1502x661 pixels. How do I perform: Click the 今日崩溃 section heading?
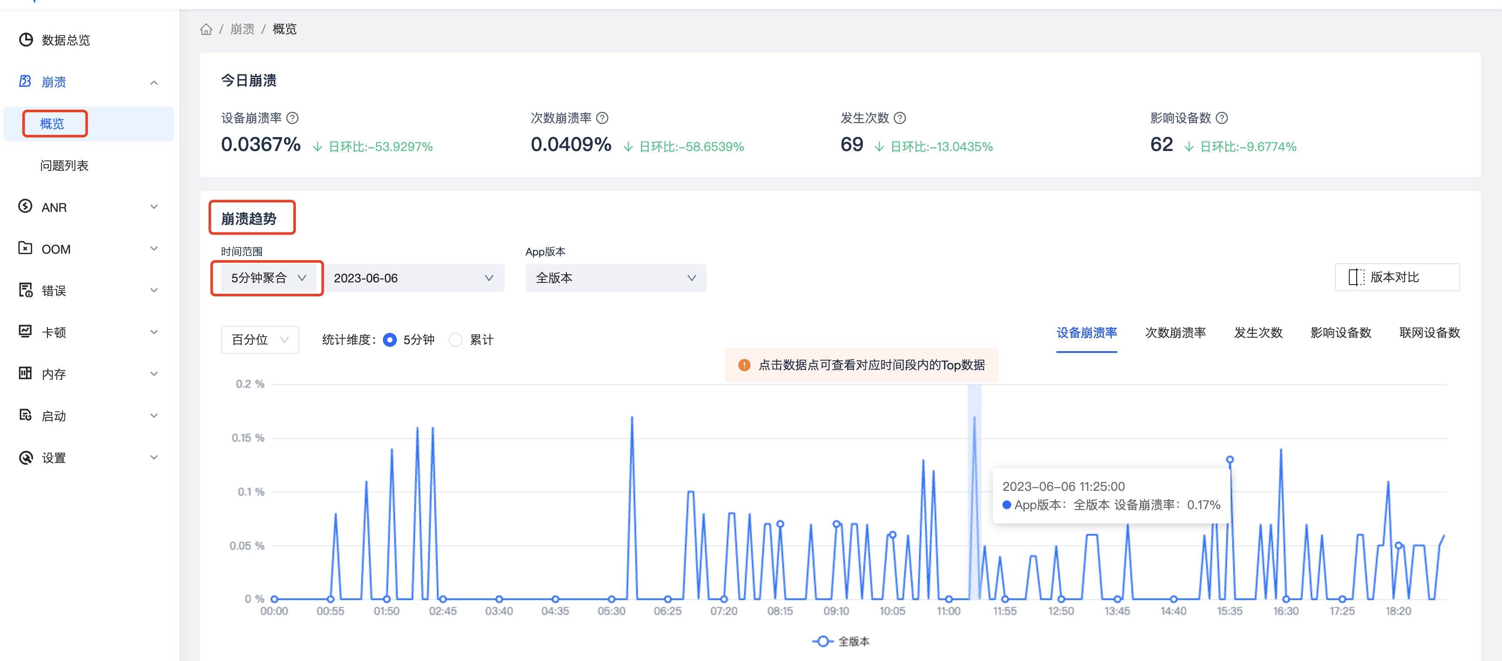(x=249, y=81)
